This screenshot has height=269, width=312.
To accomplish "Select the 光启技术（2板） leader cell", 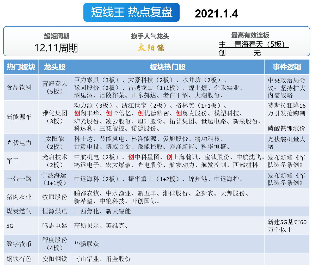I will 55,161.
